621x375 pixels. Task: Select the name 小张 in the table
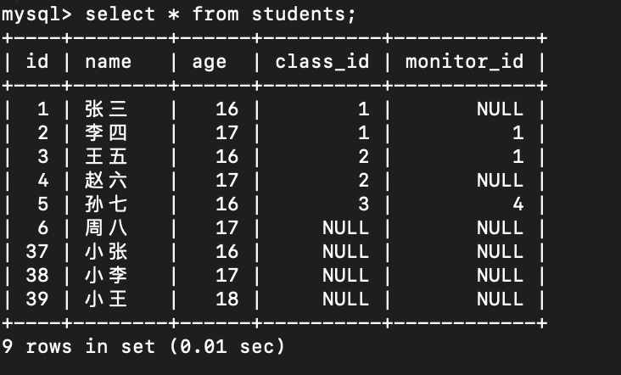tap(106, 251)
